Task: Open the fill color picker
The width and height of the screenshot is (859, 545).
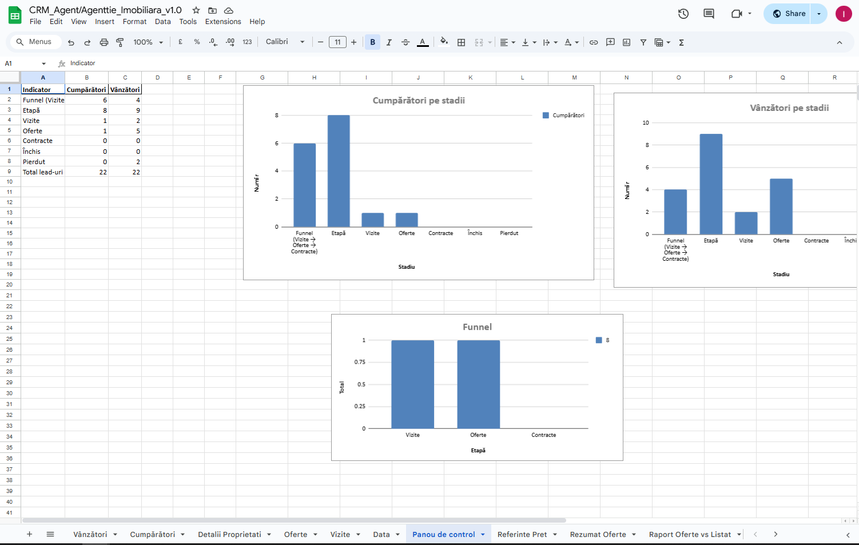Action: (x=444, y=42)
